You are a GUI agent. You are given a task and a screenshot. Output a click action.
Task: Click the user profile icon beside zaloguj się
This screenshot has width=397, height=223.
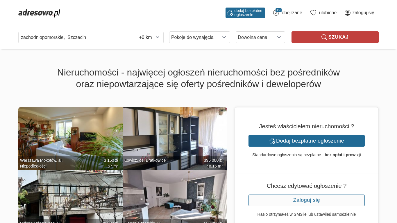[348, 13]
